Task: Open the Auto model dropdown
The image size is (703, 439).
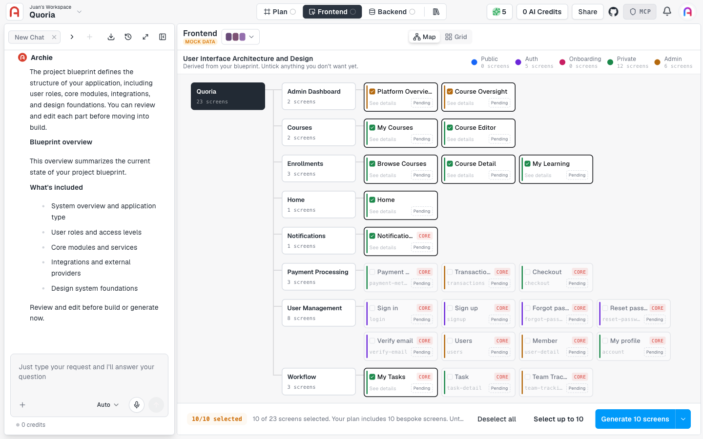Action: point(108,405)
